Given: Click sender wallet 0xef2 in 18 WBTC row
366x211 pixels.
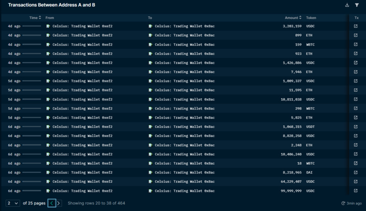Looking at the screenshot, I should point(82,163).
